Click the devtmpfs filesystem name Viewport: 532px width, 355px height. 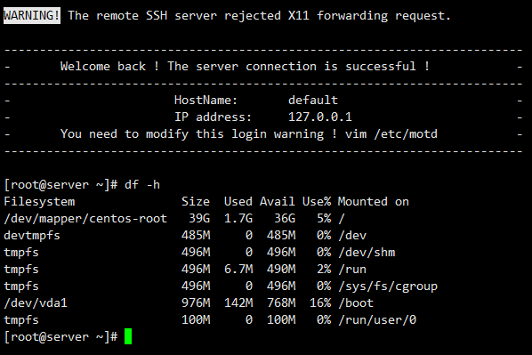[32, 236]
